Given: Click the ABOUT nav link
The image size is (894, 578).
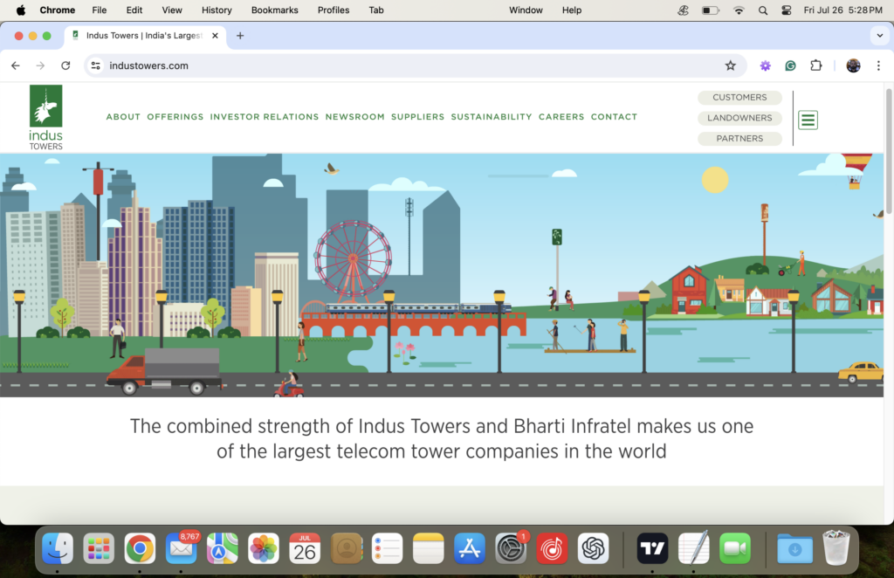Looking at the screenshot, I should point(123,117).
